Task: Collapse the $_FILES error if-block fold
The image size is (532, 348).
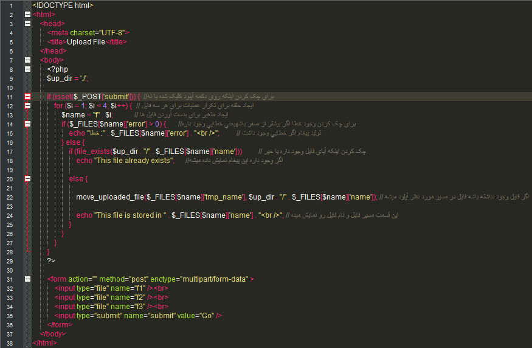Action: (27, 124)
